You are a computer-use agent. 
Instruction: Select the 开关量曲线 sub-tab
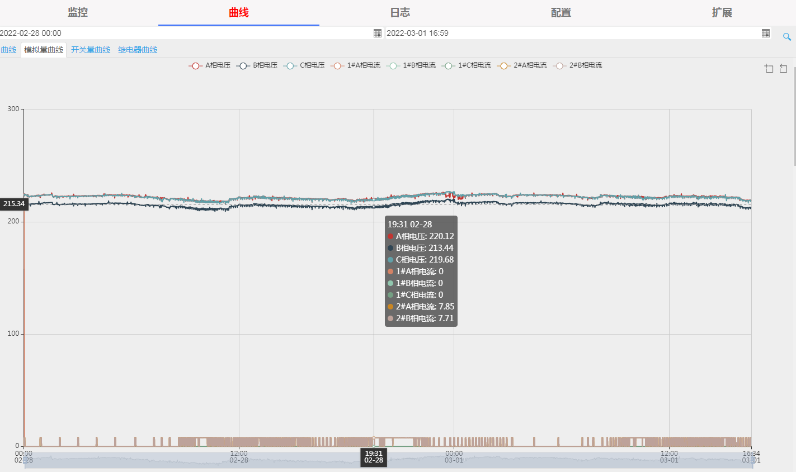click(x=91, y=50)
